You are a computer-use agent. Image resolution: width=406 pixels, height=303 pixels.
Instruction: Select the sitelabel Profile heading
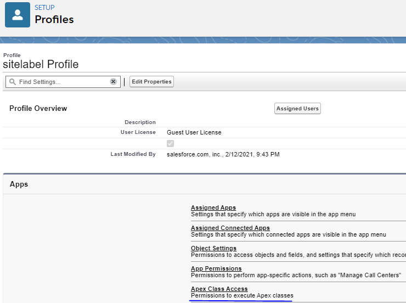[x=41, y=64]
